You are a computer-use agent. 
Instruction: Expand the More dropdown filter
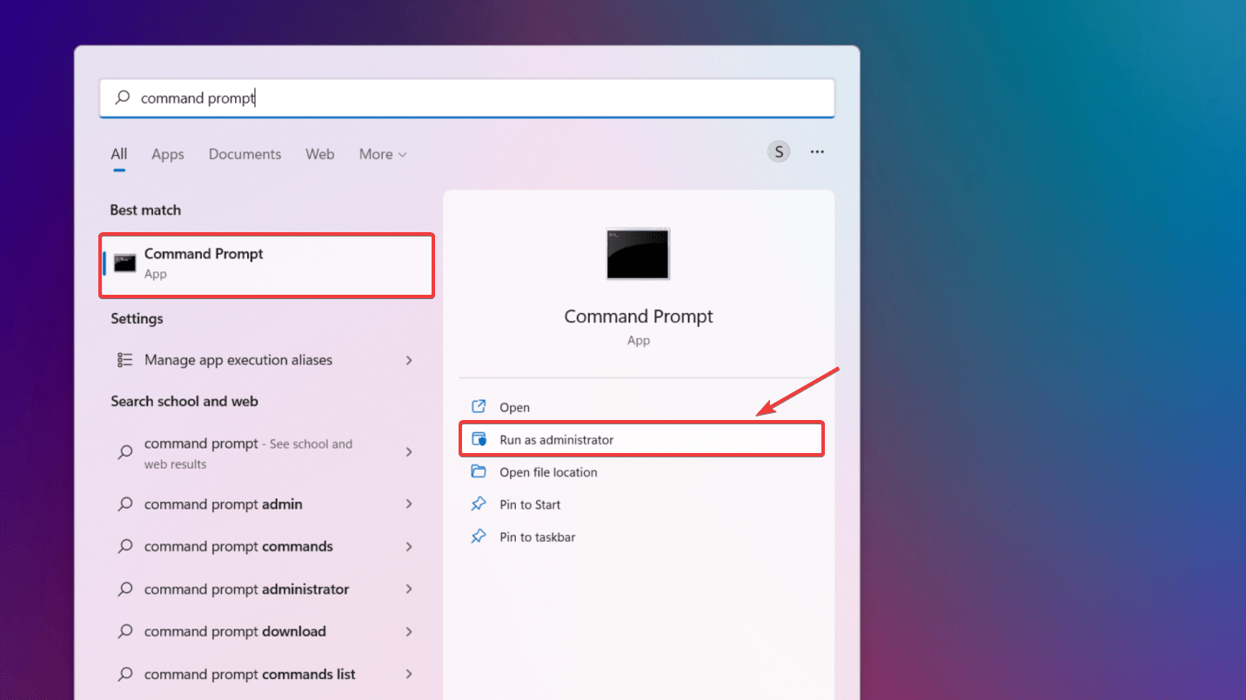coord(383,154)
